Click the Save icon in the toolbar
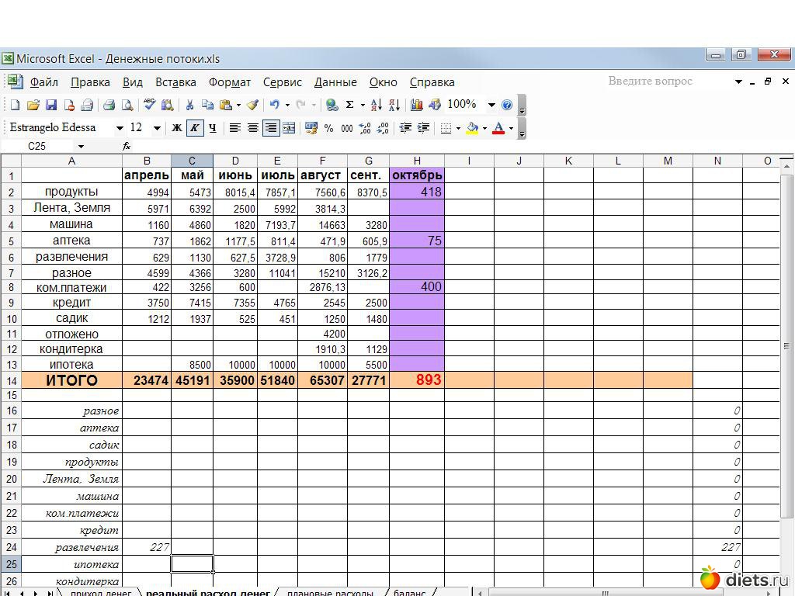795x596 pixels. pos(51,105)
